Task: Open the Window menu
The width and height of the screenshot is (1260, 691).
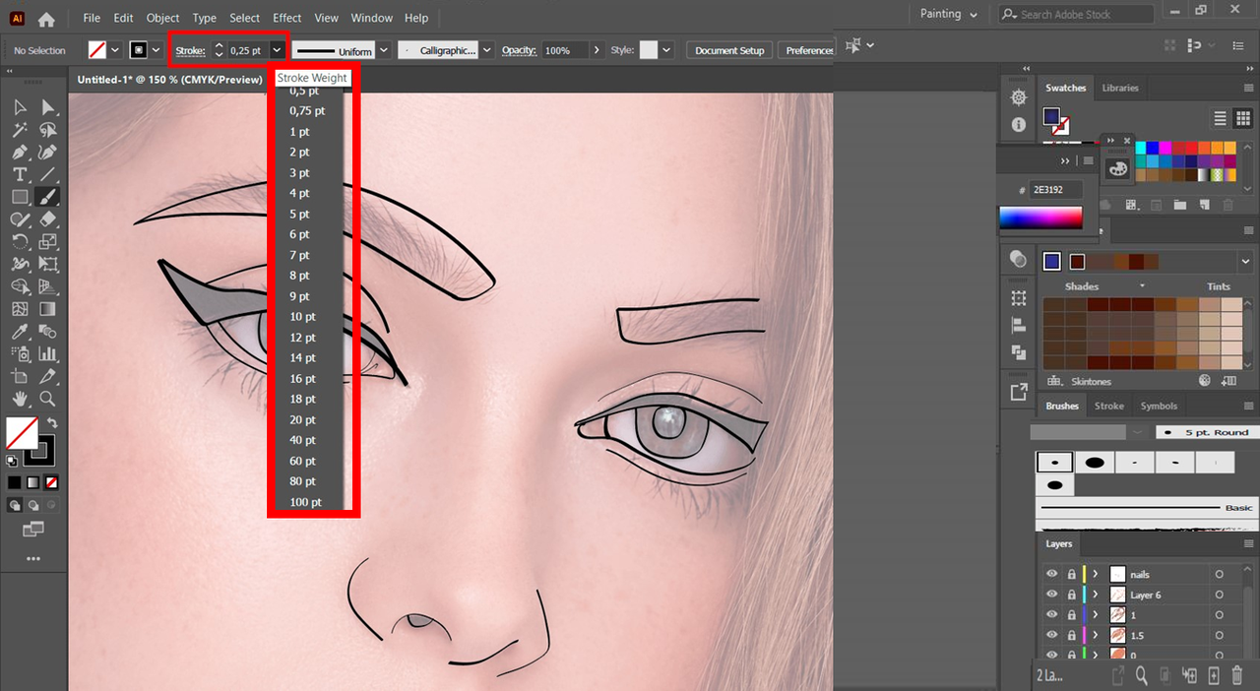Action: pyautogui.click(x=371, y=18)
